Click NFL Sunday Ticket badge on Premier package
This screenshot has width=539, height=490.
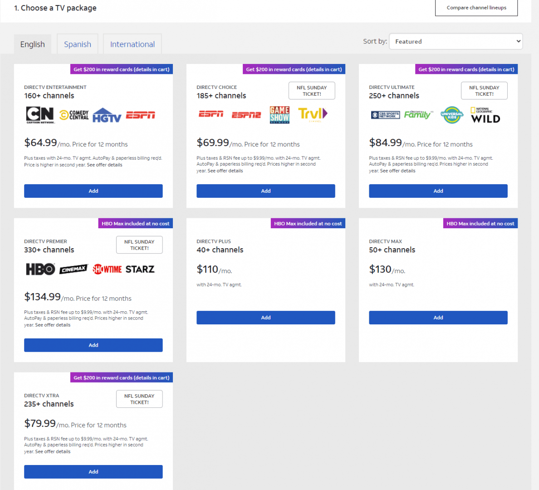coord(139,245)
